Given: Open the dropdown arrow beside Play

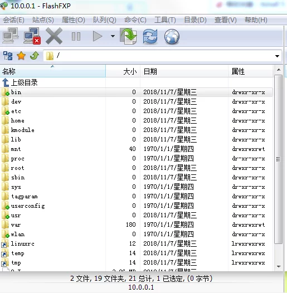Looking at the screenshot, I should point(113,36).
